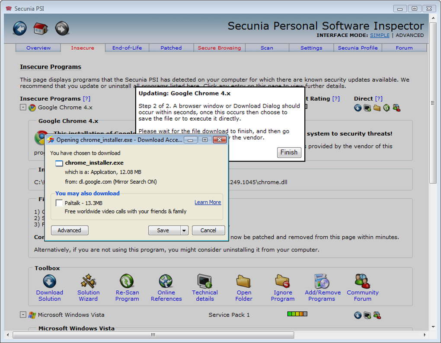Image resolution: width=441 pixels, height=343 pixels.
Task: Run Re-Scan Program from the Toolbox
Action: [127, 288]
